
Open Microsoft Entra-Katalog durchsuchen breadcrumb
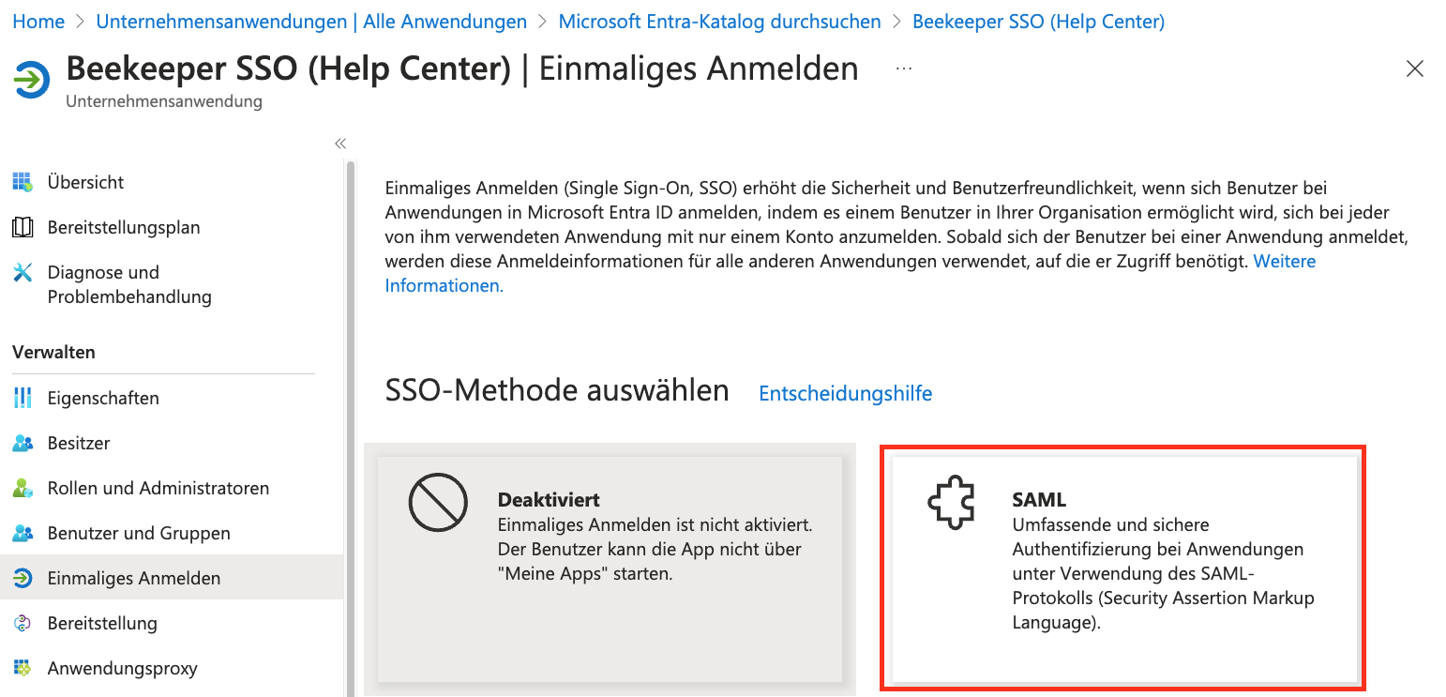(719, 21)
